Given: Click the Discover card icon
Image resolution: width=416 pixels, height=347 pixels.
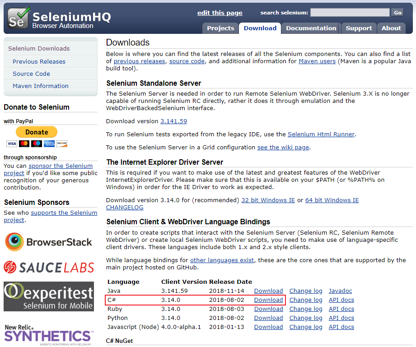Looking at the screenshot, I should point(62,143).
